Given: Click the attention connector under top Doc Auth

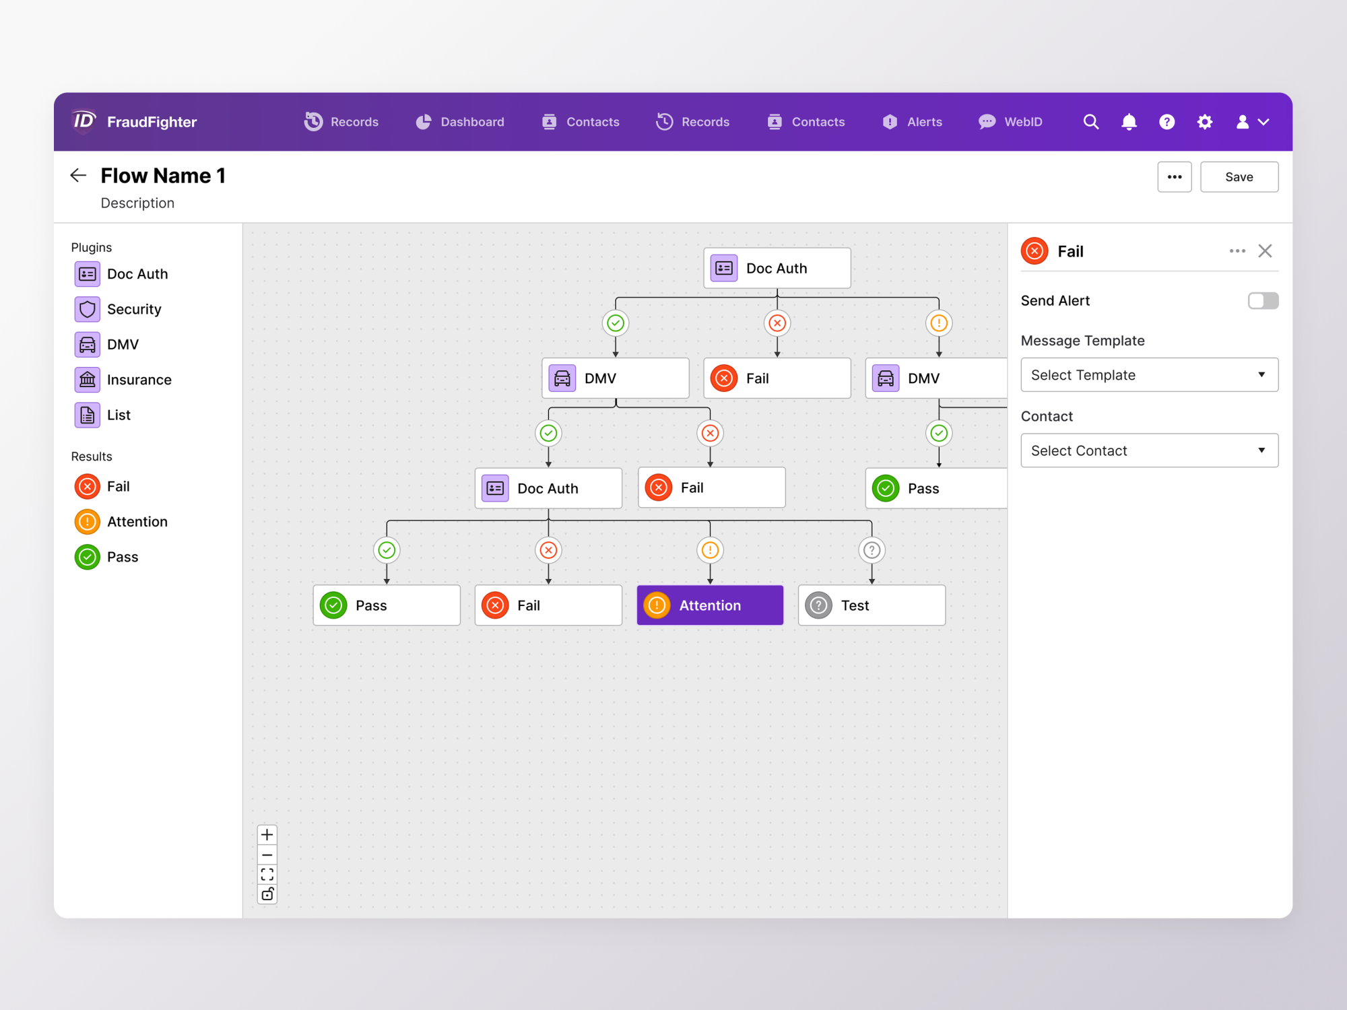Looking at the screenshot, I should pyautogui.click(x=939, y=323).
